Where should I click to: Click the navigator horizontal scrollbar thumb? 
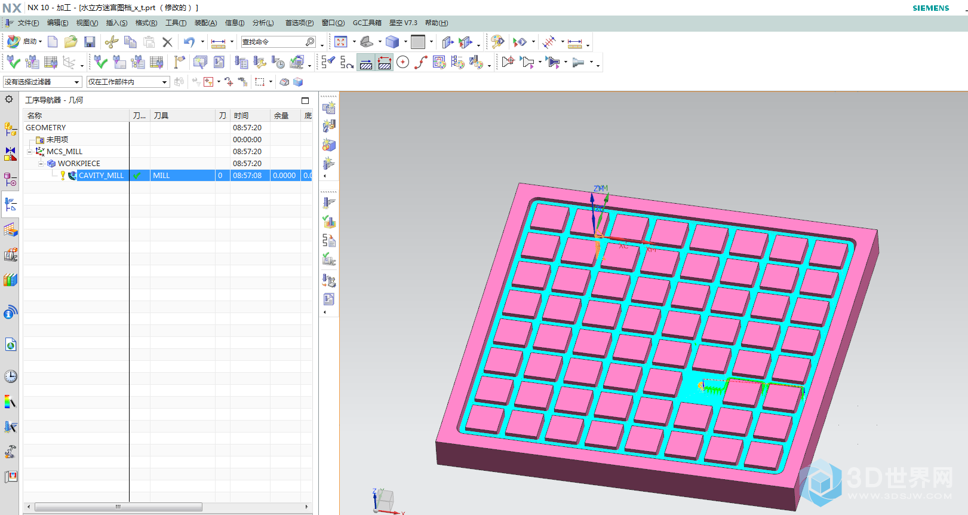coord(118,507)
